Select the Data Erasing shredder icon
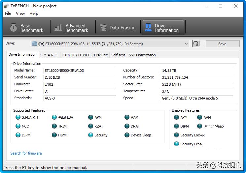This screenshot has height=173, width=246. click(x=103, y=28)
